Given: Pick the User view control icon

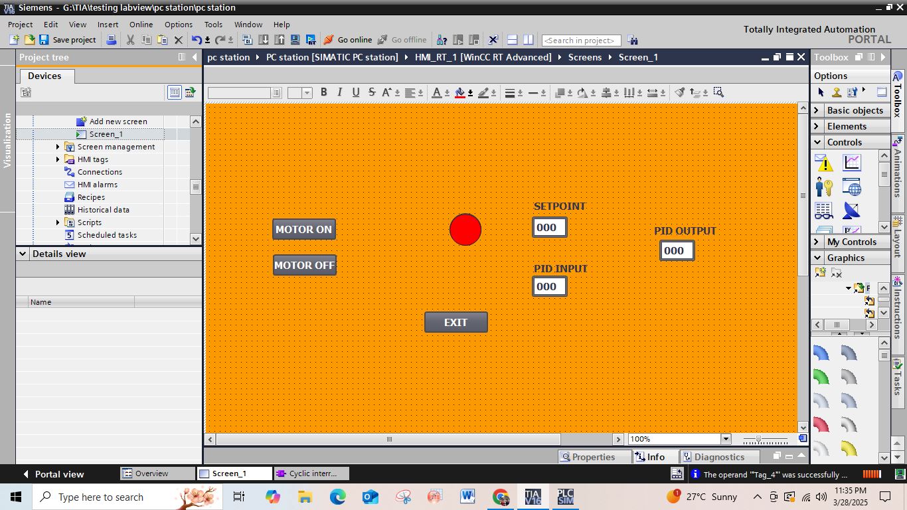Looking at the screenshot, I should pyautogui.click(x=824, y=187).
